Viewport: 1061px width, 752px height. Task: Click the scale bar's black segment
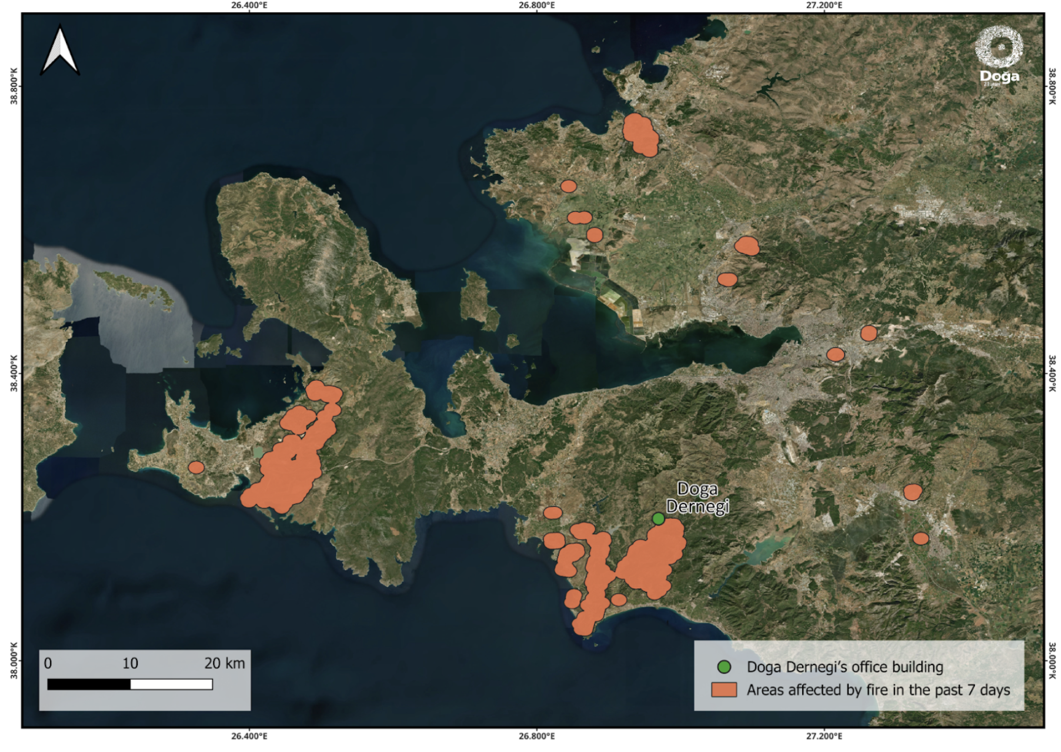coord(89,684)
